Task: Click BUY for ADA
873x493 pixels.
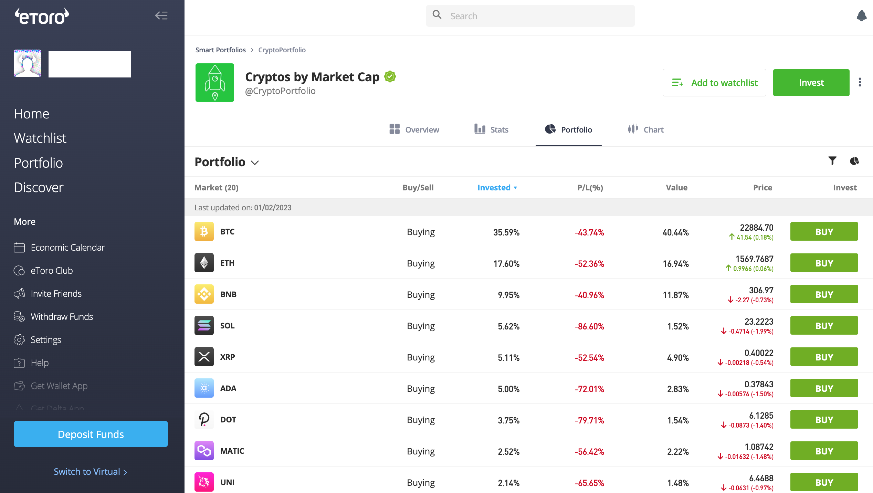Action: click(x=824, y=388)
